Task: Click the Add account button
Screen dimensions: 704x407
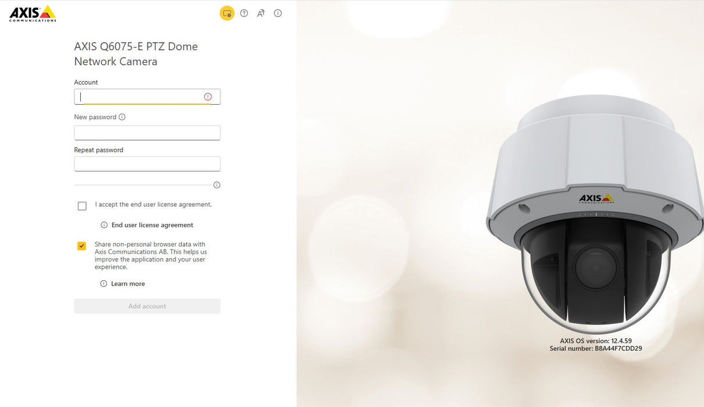Action: [147, 306]
